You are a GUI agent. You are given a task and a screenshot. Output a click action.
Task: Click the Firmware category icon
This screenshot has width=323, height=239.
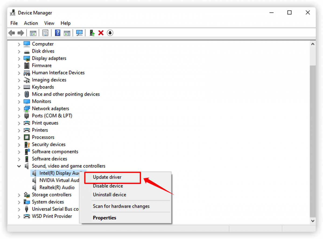click(x=27, y=65)
